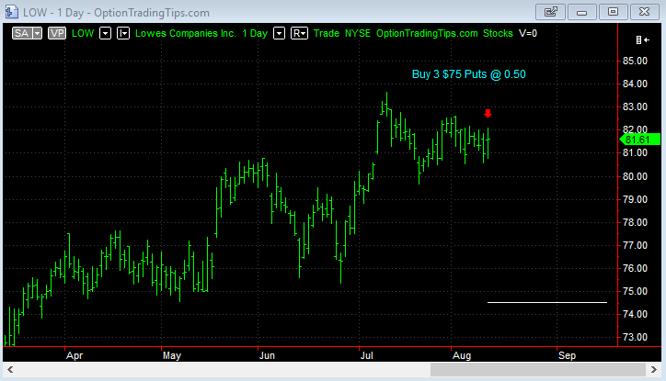The height and width of the screenshot is (381, 666).
Task: Click the price scale collapse icon
Action: tap(643, 39)
